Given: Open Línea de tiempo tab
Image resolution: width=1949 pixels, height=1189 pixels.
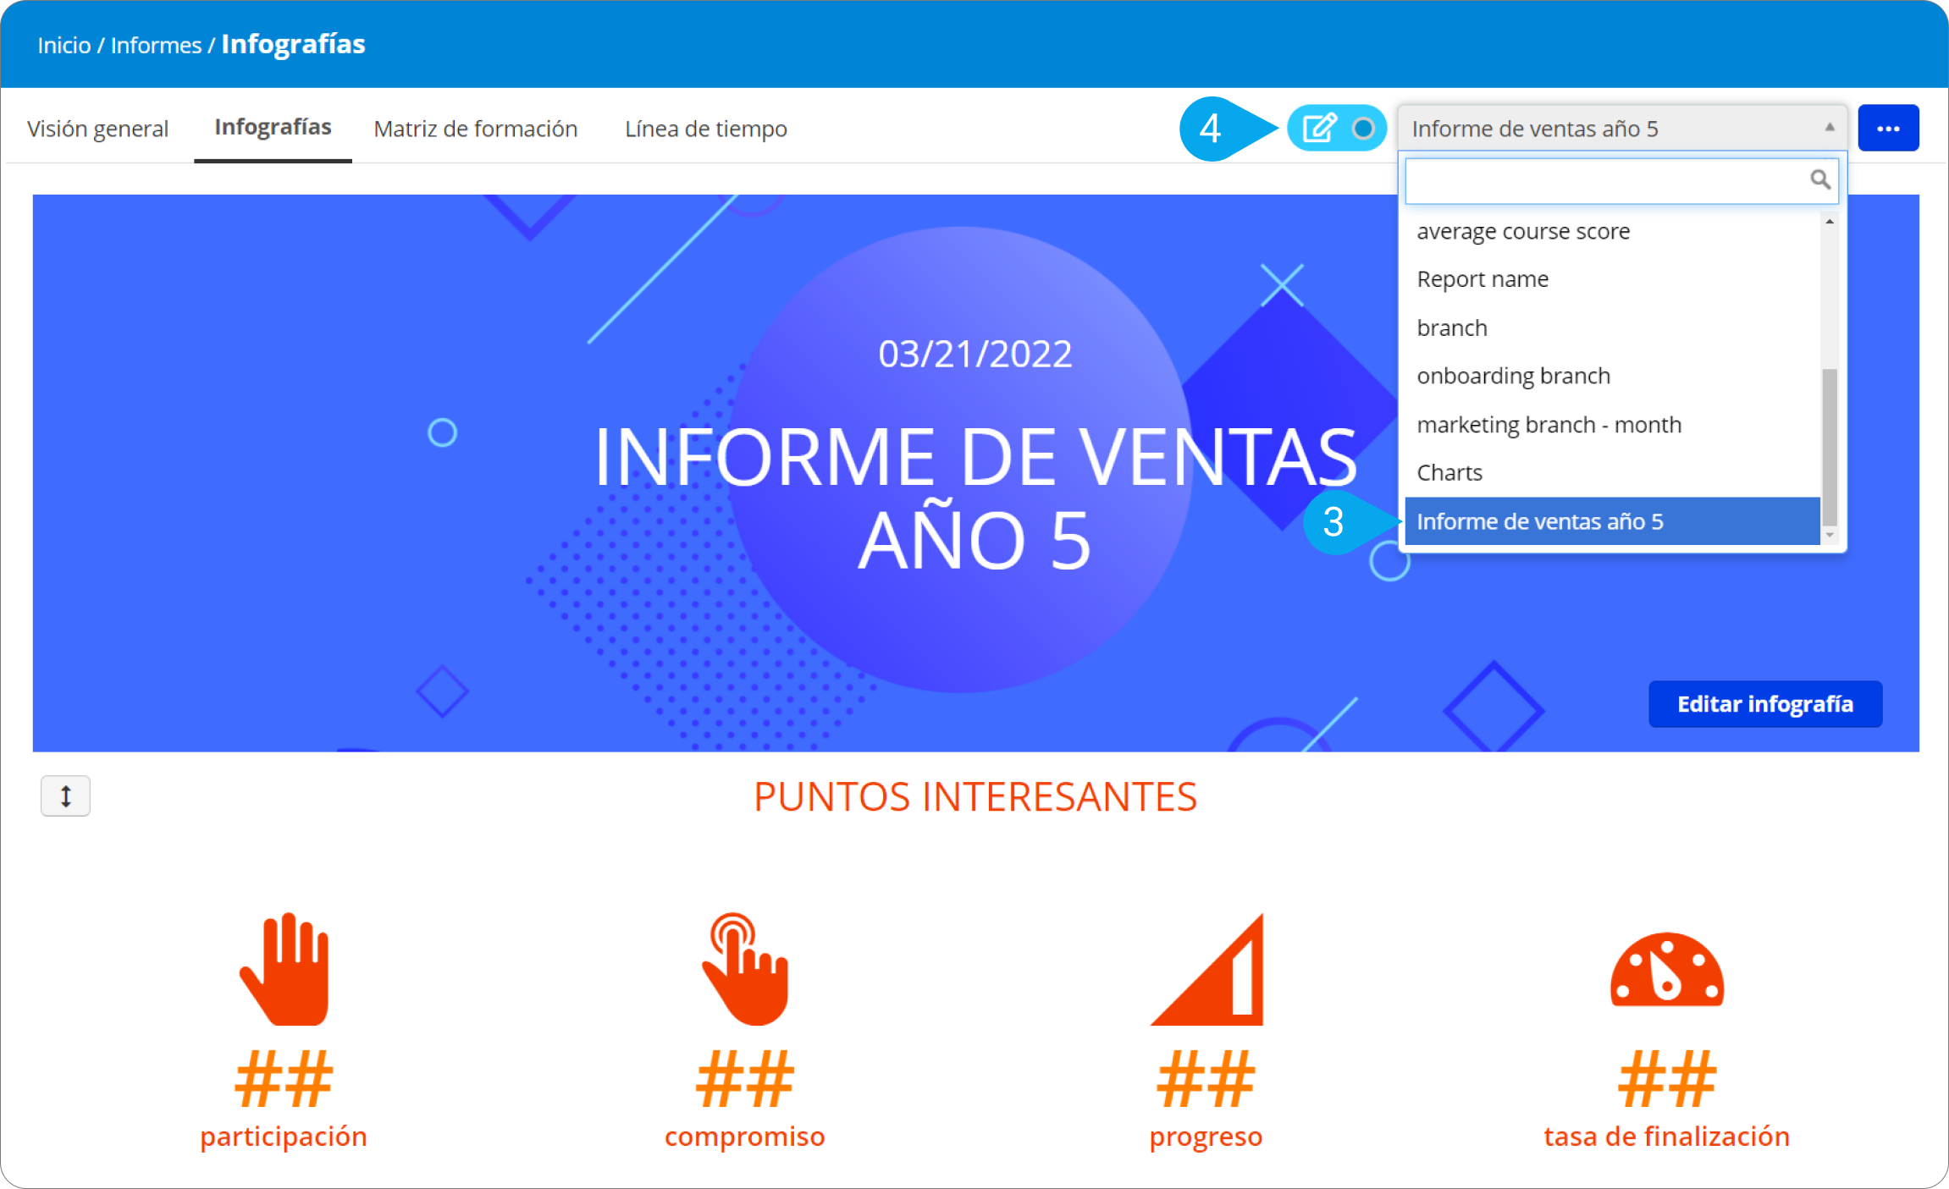Looking at the screenshot, I should [x=706, y=129].
